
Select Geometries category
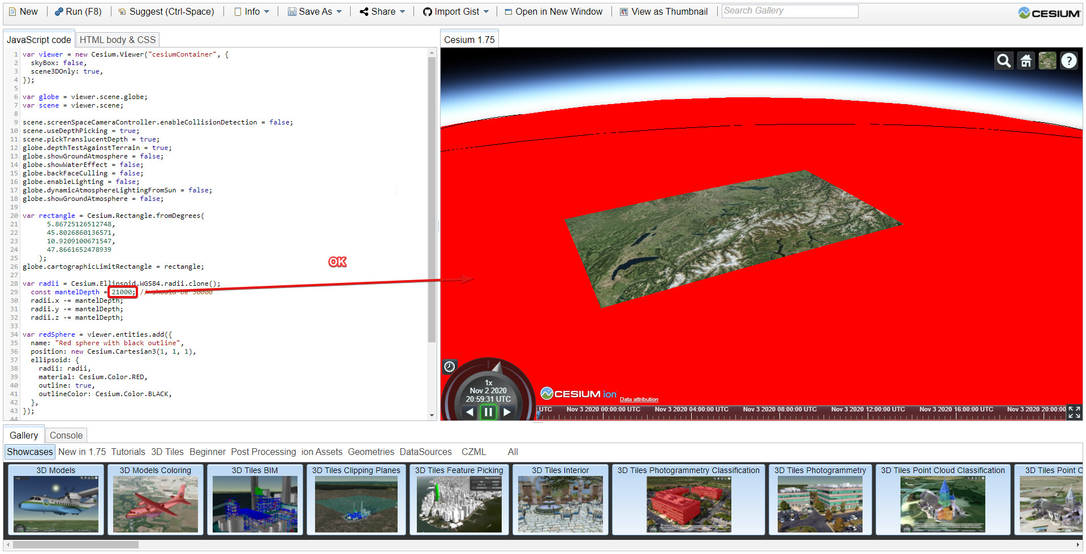(x=371, y=452)
